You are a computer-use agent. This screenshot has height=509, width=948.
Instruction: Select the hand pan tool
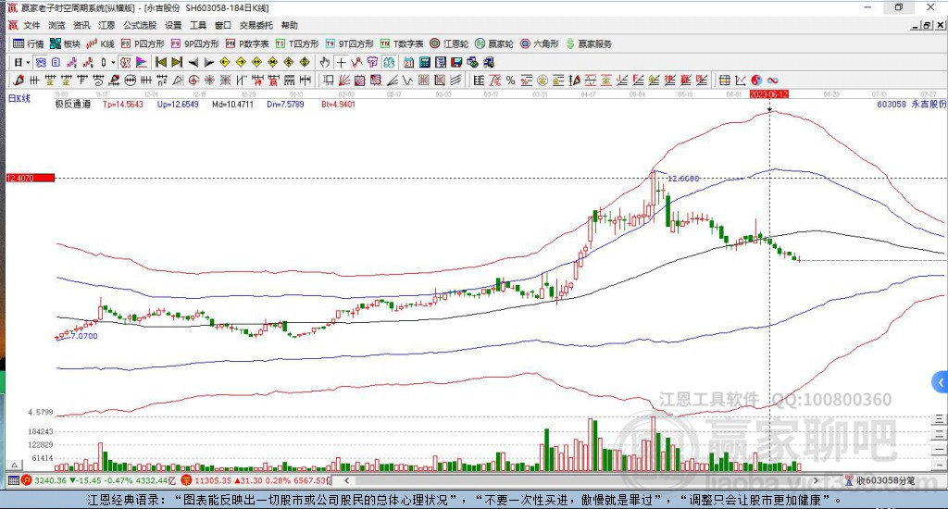[x=325, y=62]
